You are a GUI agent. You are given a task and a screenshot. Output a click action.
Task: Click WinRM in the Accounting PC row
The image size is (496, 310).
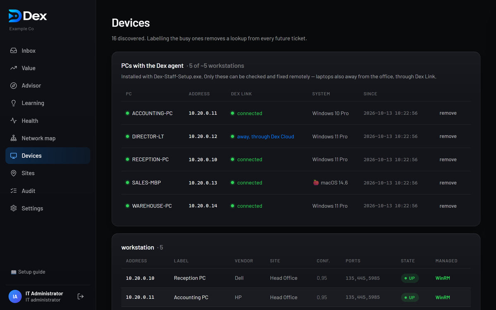443,297
